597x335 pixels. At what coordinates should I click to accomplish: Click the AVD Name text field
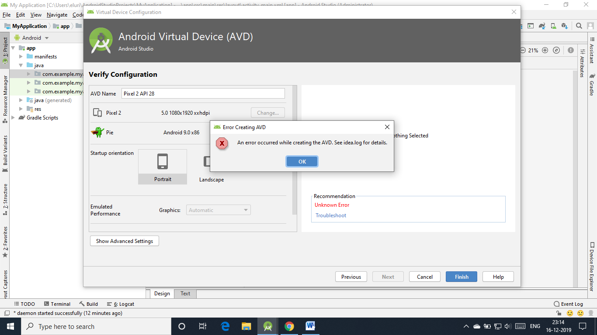pyautogui.click(x=203, y=93)
